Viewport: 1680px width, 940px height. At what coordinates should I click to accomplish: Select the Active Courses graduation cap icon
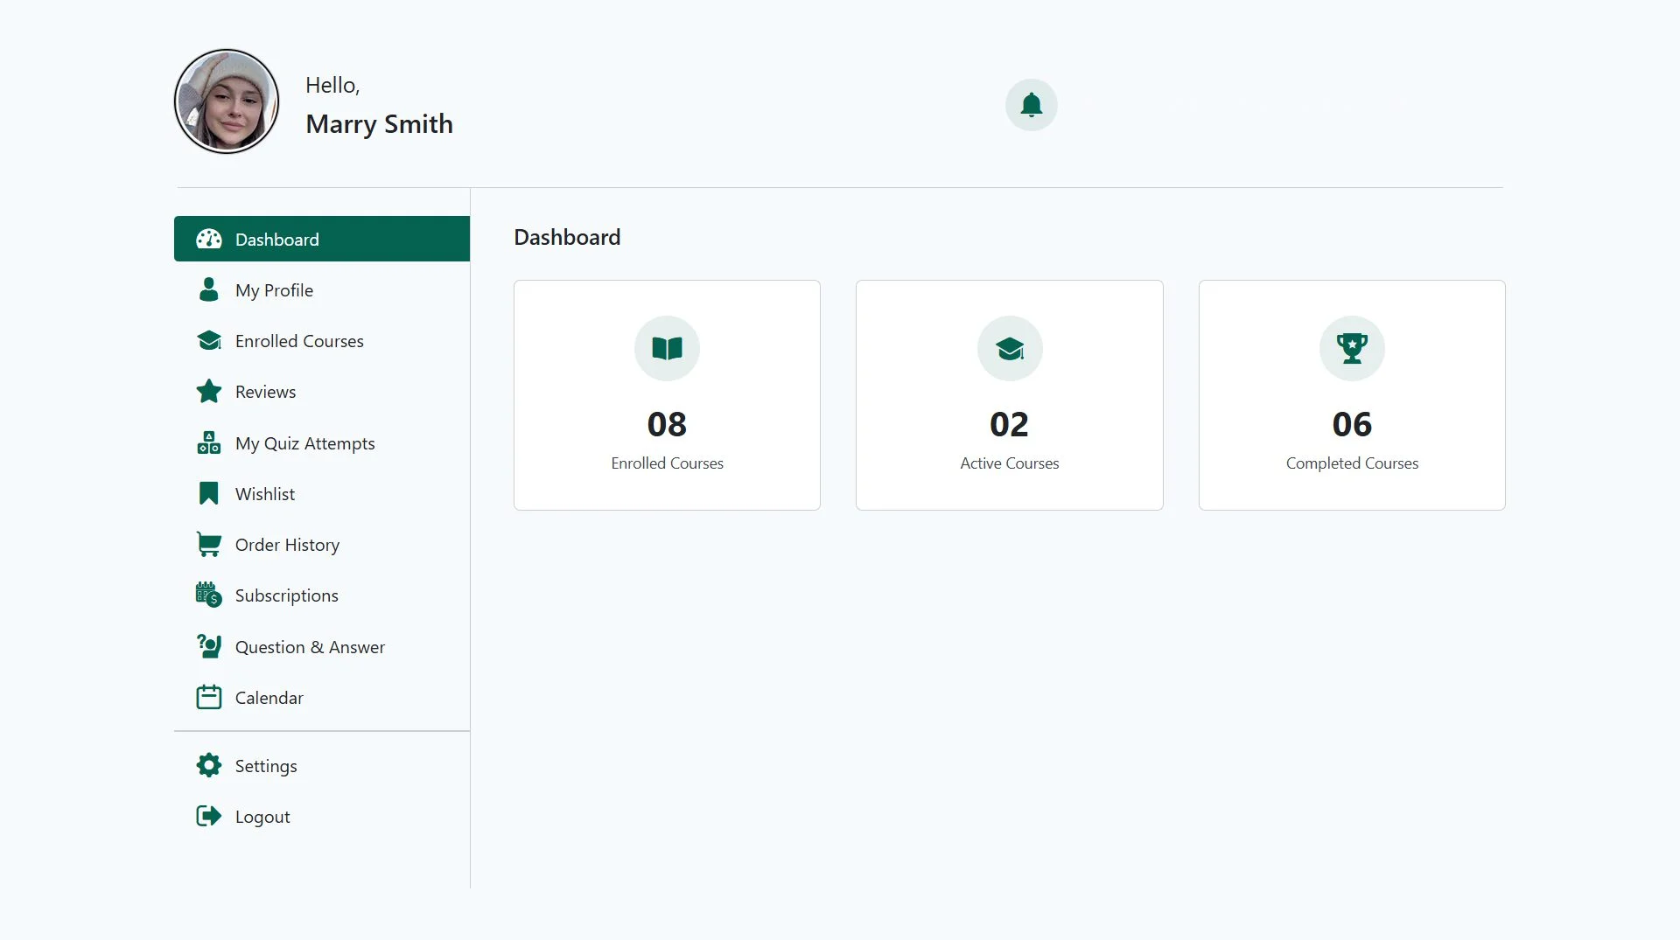[x=1009, y=348]
